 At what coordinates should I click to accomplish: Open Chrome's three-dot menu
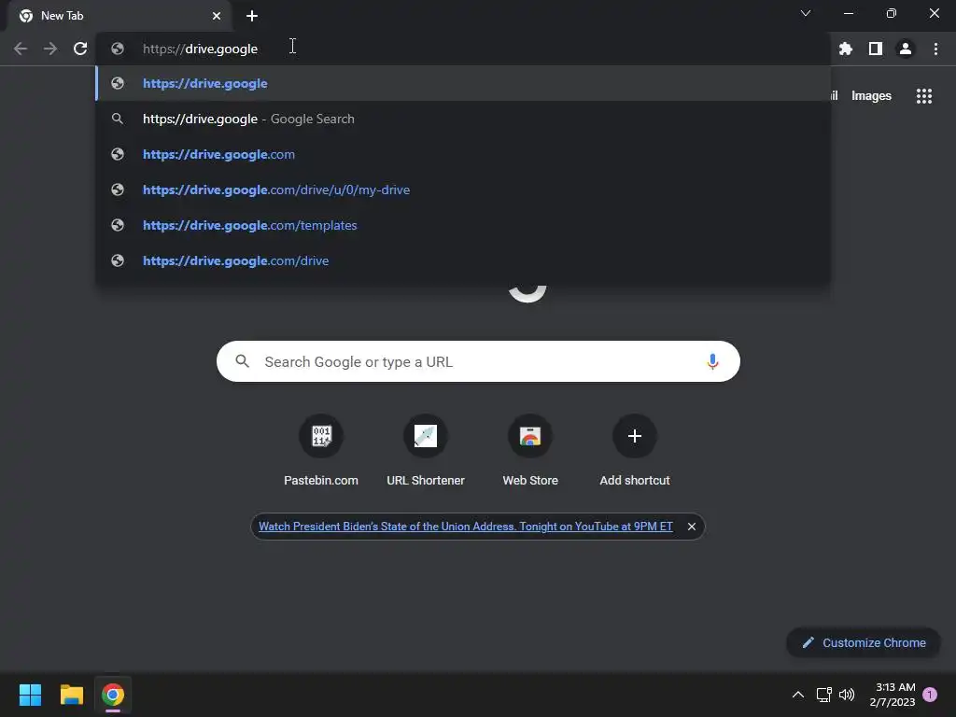click(x=935, y=49)
